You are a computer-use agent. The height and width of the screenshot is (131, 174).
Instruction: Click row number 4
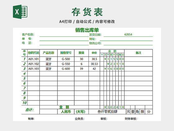pyautogui.click(x=24, y=74)
